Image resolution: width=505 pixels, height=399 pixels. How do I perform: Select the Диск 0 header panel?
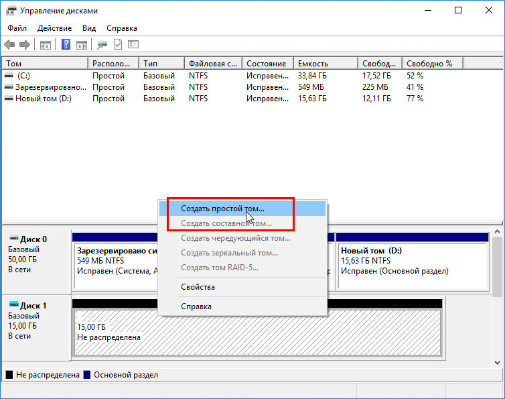coord(36,261)
